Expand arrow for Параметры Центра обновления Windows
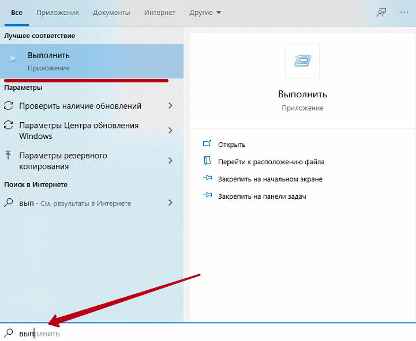This screenshot has width=416, height=341. [170, 131]
